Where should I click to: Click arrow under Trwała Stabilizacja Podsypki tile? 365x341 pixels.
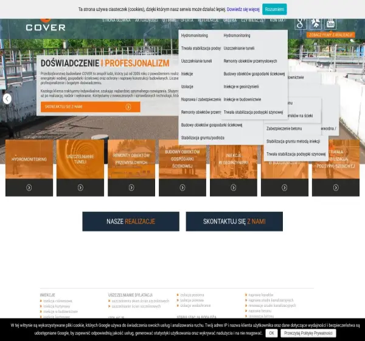pos(336,188)
